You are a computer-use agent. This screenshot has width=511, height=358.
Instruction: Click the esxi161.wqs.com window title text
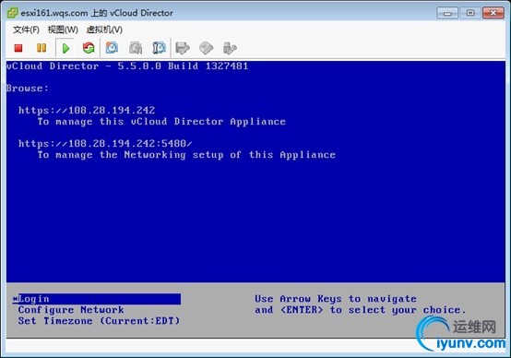(97, 13)
